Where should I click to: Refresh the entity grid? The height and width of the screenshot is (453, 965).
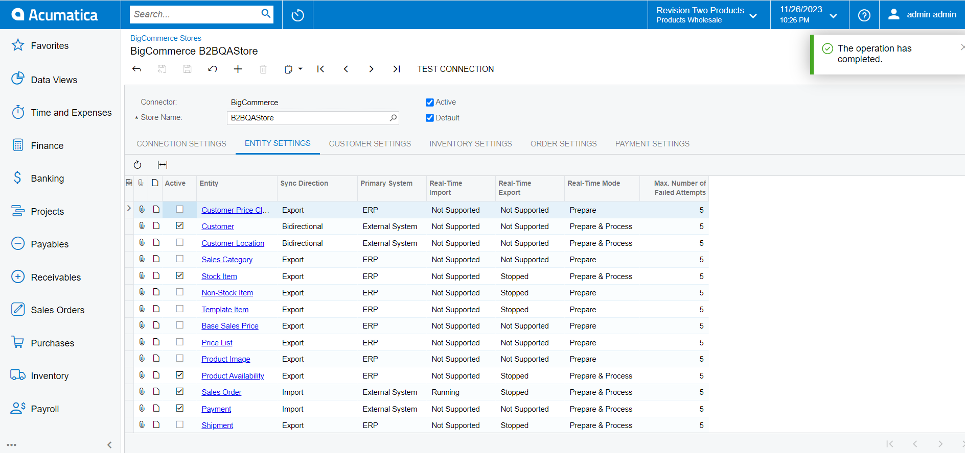(137, 165)
